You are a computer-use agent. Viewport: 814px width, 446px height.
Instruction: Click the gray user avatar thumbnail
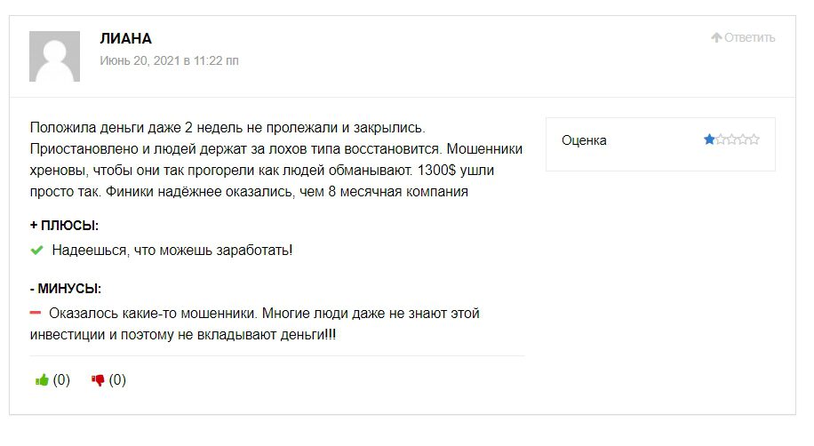tap(54, 56)
